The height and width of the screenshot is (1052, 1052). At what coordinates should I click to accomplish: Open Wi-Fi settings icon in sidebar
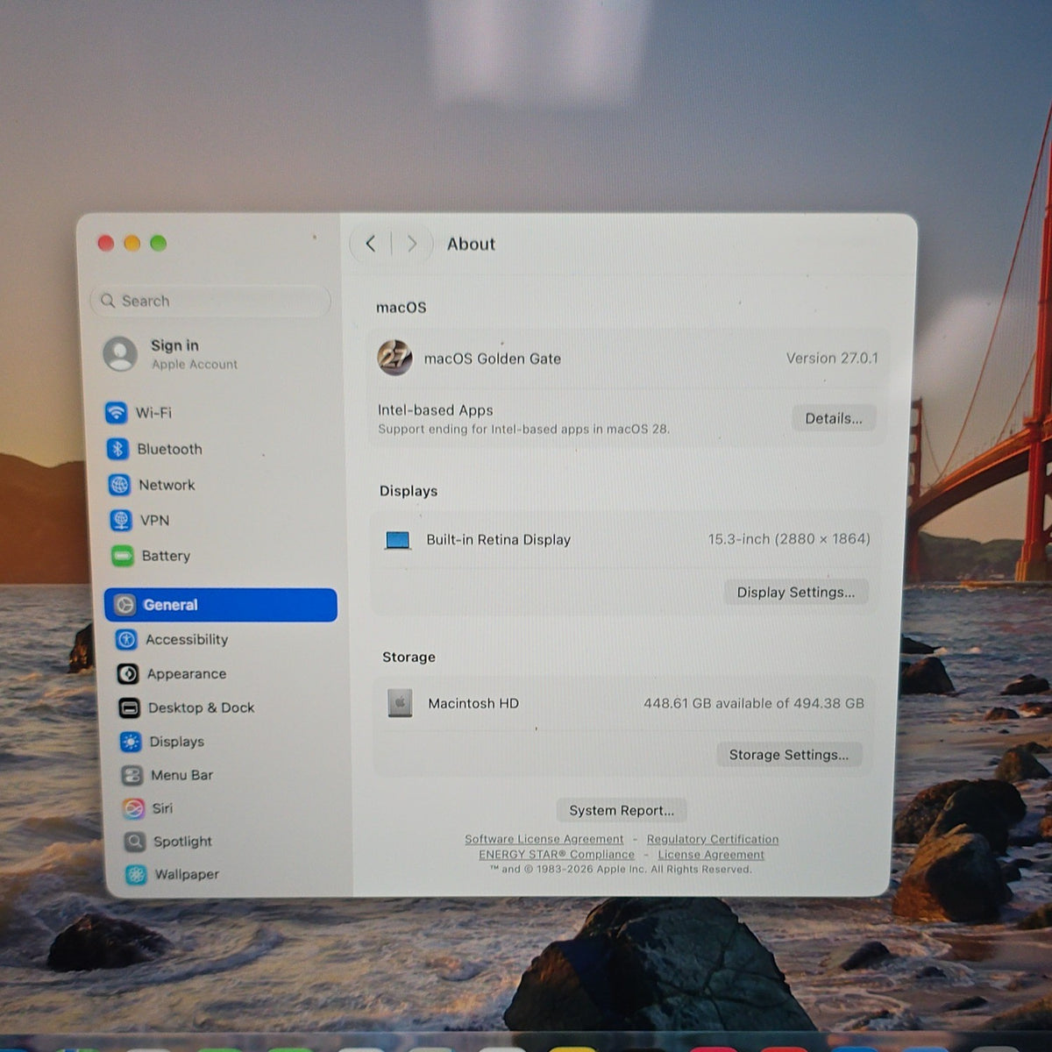pos(116,412)
